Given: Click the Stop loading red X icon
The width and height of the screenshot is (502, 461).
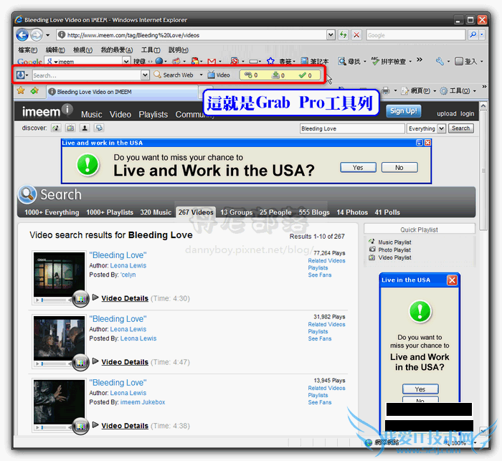Looking at the screenshot, I should tap(356, 35).
